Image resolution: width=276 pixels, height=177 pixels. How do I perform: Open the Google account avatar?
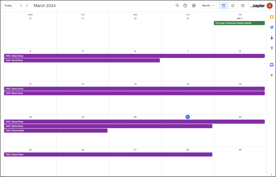[270, 6]
